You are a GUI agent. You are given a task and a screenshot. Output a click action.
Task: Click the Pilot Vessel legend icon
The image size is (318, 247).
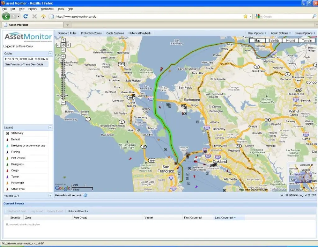point(7,158)
